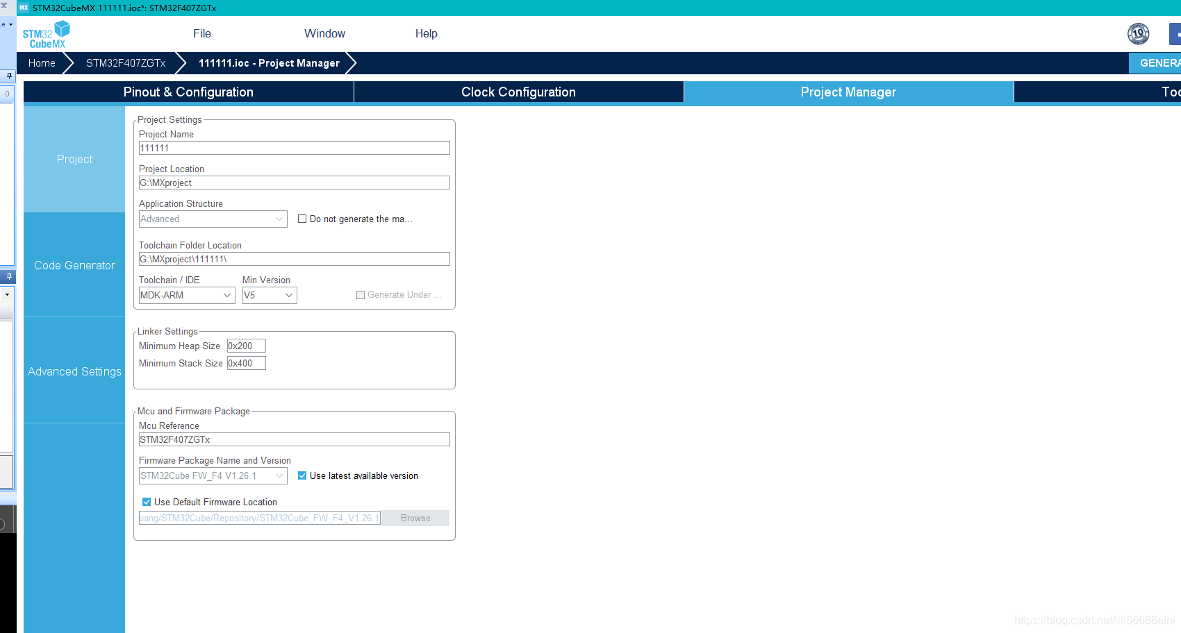Image resolution: width=1181 pixels, height=633 pixels.
Task: Click the Toolchain Folder Location field
Action: pos(295,259)
